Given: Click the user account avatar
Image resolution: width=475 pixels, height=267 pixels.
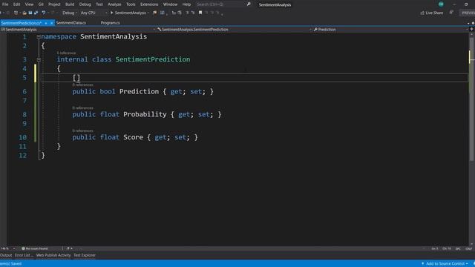Looking at the screenshot, I should pos(441,4).
